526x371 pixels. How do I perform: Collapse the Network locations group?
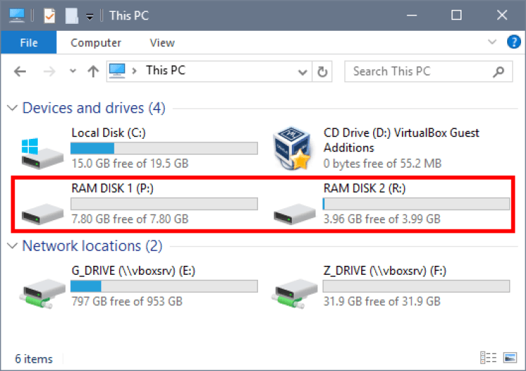(12, 246)
